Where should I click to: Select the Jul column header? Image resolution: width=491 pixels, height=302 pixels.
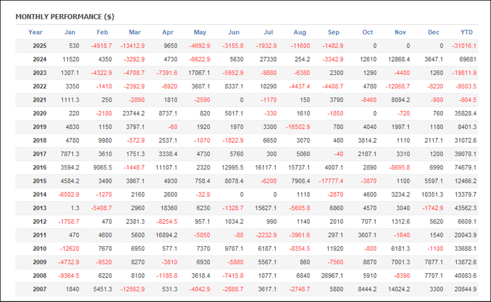pyautogui.click(x=267, y=32)
